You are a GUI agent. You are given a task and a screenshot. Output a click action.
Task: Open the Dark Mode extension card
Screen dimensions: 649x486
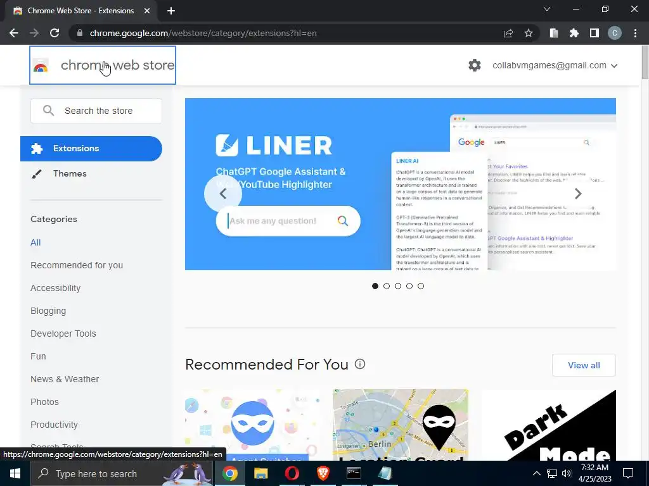[549, 425]
